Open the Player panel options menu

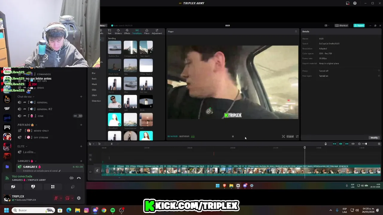(296, 31)
